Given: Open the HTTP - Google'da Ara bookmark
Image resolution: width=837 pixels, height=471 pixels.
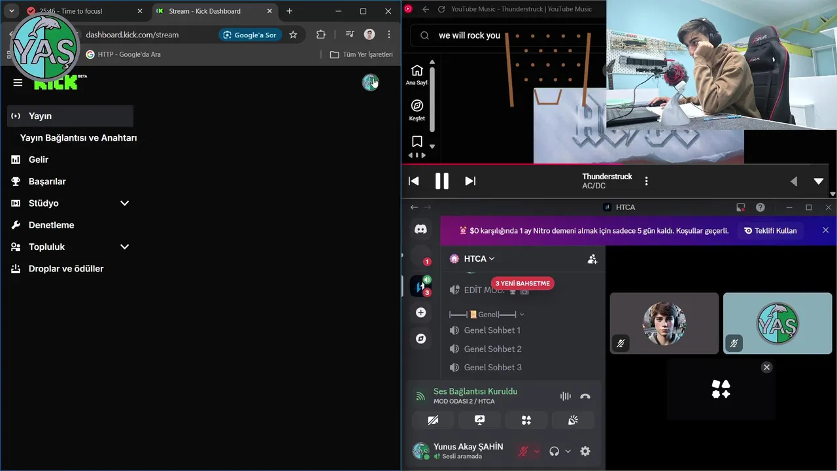Looking at the screenshot, I should coord(124,54).
